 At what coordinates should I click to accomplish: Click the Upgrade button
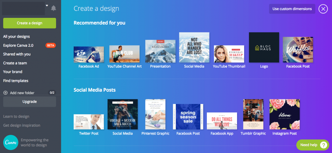30,102
